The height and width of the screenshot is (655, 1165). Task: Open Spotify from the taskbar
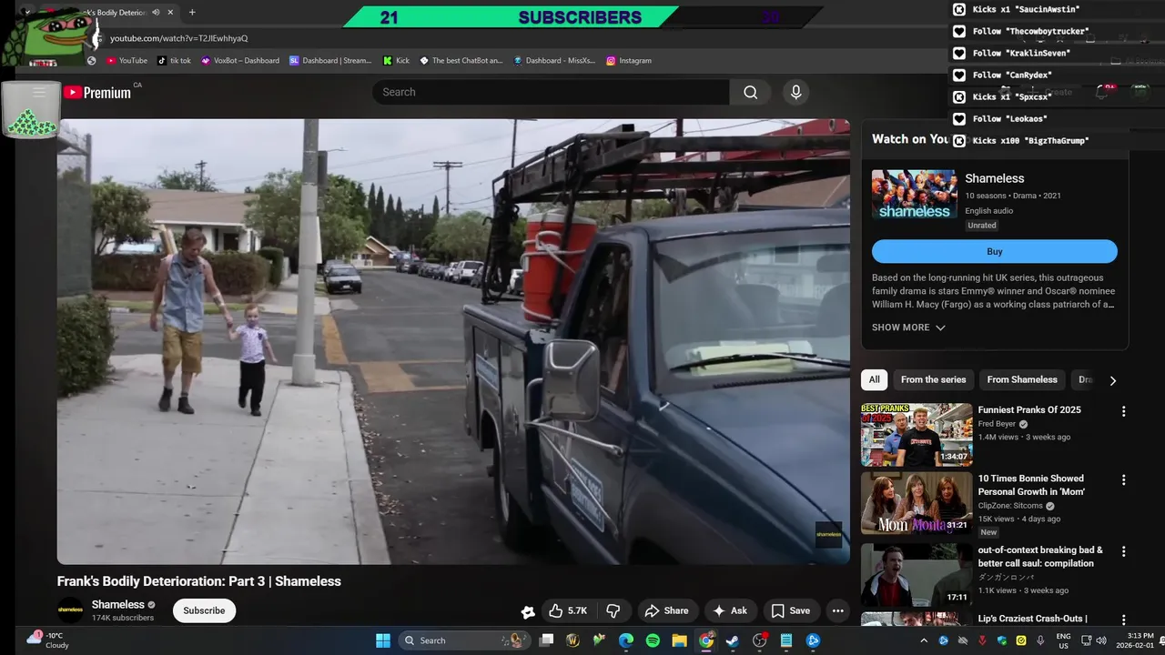tap(653, 640)
